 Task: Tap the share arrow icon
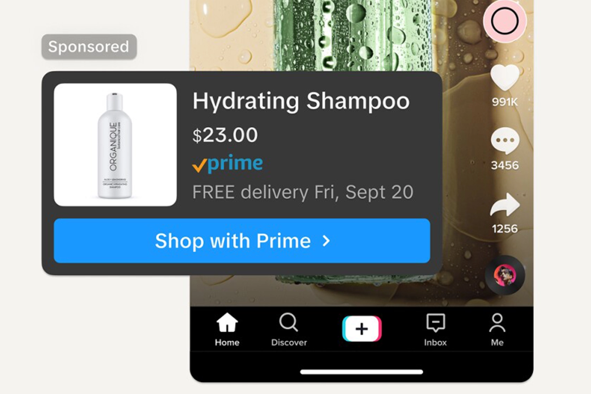point(505,204)
